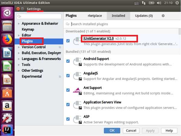
Task: Uncheck Ant Support plugin
Action: (x=68, y=90)
